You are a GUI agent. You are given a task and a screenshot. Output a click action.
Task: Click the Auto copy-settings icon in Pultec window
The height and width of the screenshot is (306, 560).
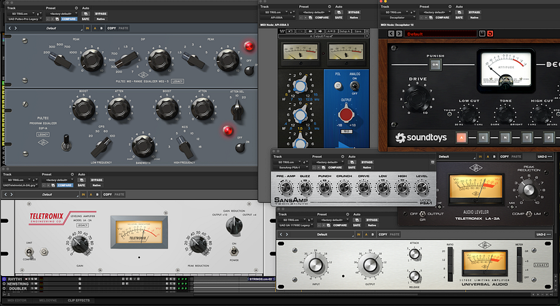(86, 14)
